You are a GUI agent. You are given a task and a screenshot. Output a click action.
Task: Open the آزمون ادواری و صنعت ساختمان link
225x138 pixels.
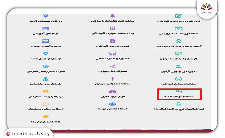pos(178,46)
